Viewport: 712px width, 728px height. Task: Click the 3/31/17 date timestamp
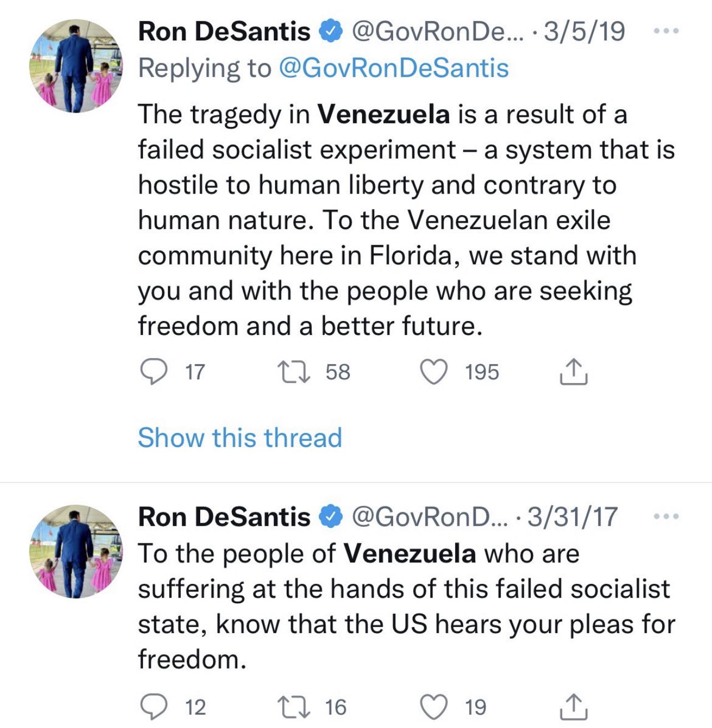[x=572, y=517]
